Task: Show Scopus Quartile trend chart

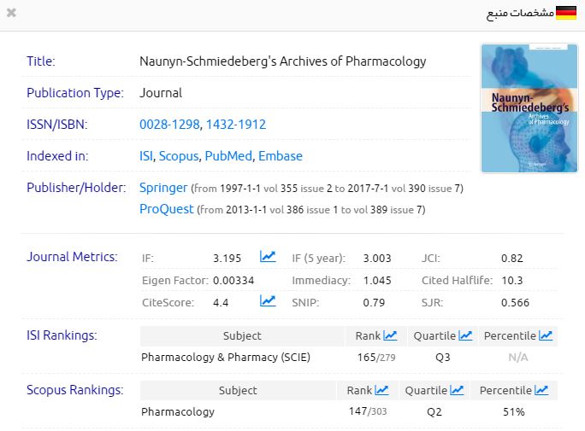Action: tap(457, 390)
